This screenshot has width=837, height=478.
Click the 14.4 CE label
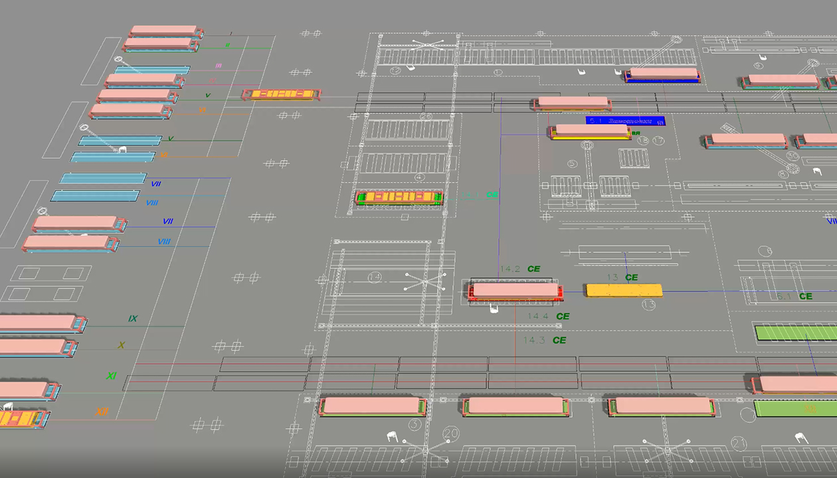(x=548, y=317)
